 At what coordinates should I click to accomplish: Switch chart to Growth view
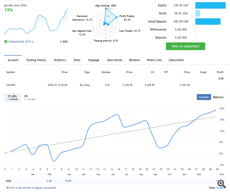click(x=204, y=97)
